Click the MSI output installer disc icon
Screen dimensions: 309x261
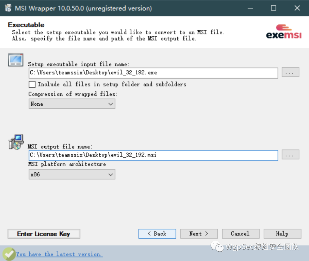point(16,142)
